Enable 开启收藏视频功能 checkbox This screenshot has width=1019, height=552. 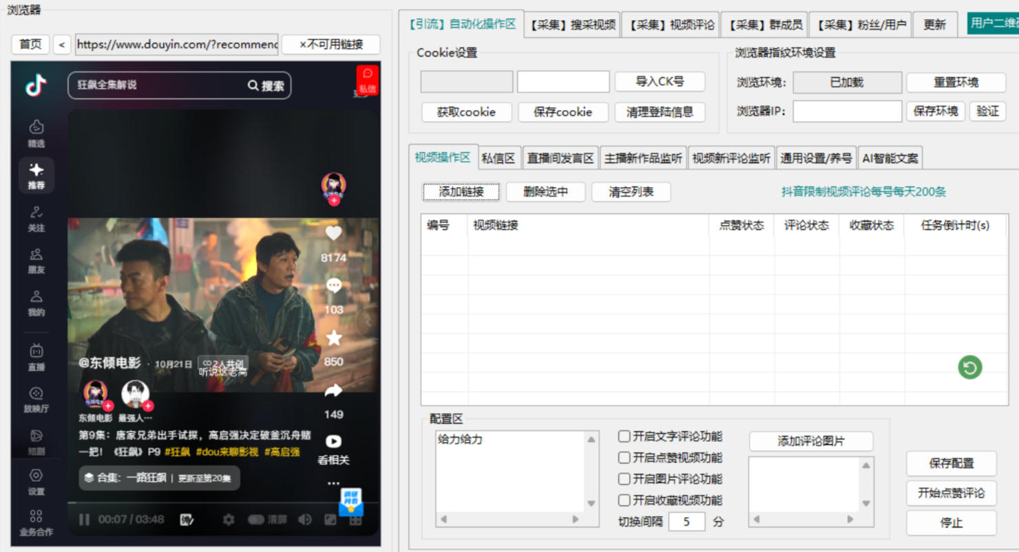(x=624, y=500)
